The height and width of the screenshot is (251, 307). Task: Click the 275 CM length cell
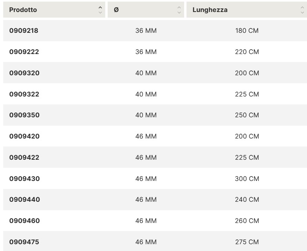point(247,242)
